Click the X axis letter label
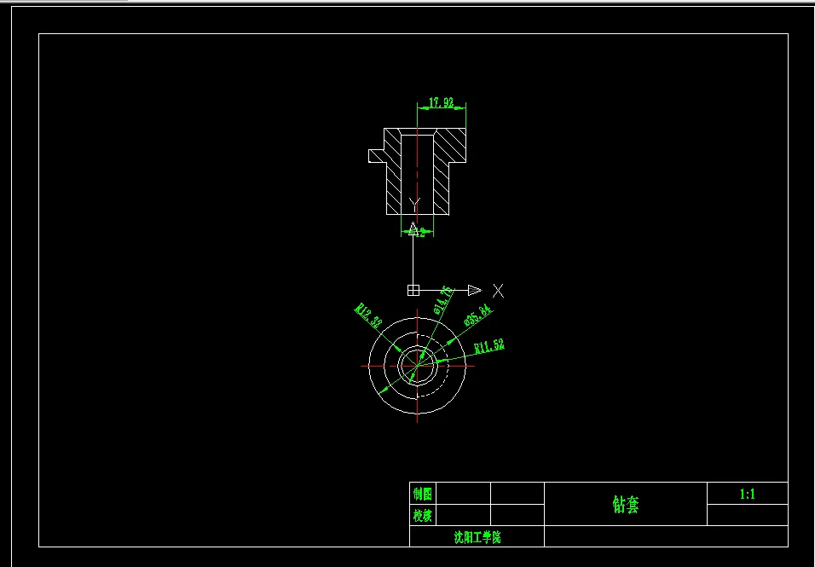Screen dimensions: 815x567 pos(498,291)
